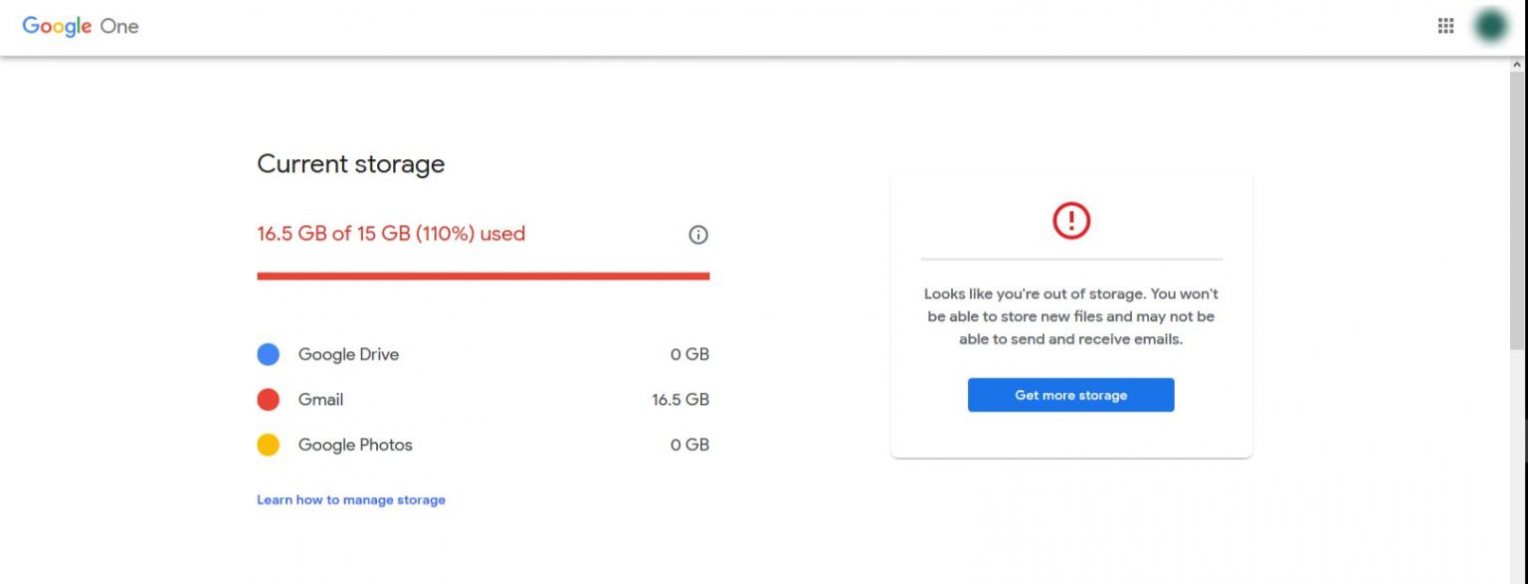Click the 16.5 GB Gmail usage value
Screen dimensions: 1528x584
tap(680, 400)
